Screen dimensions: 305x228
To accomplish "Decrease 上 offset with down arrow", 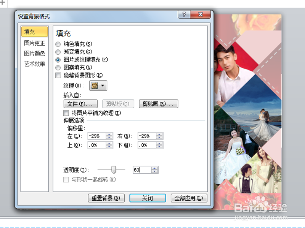I will 109,147.
